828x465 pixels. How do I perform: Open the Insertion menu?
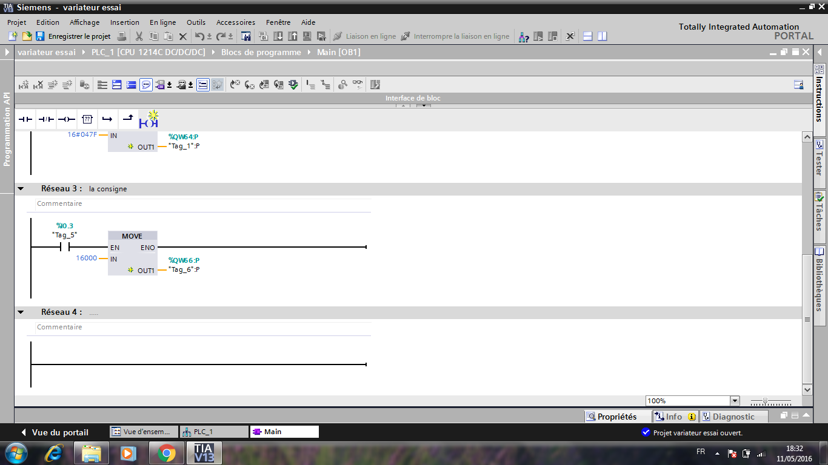click(125, 22)
